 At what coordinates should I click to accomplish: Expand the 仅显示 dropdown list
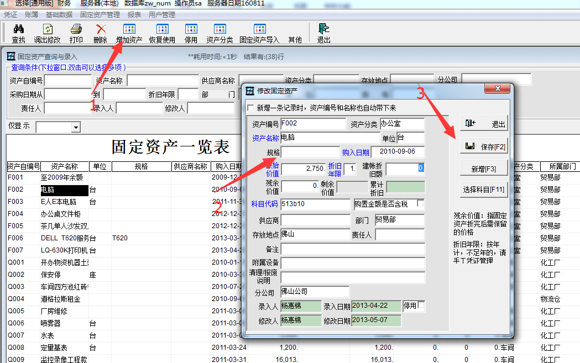tap(75, 128)
